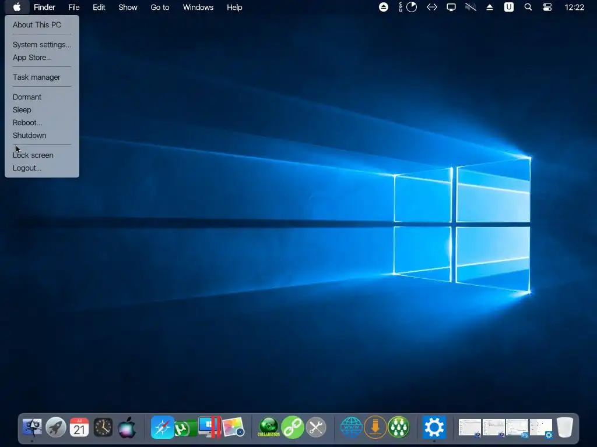The width and height of the screenshot is (597, 447).
Task: Choose Reboot from the menu
Action: [27, 122]
